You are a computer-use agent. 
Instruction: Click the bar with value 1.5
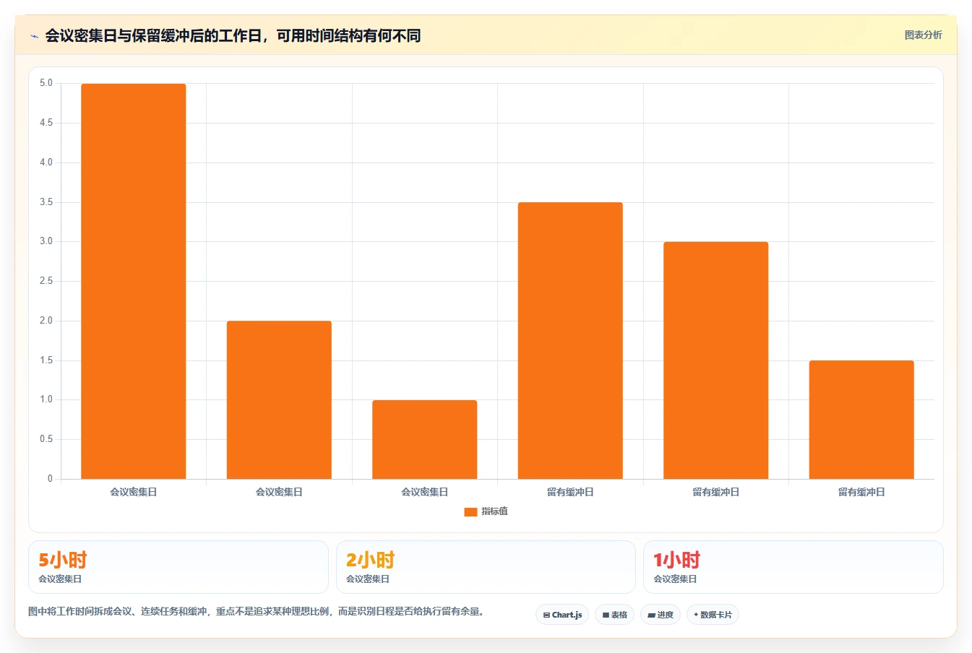(861, 420)
